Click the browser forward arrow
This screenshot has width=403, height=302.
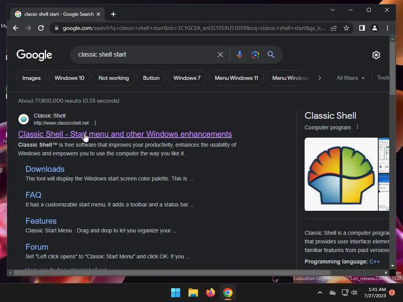[x=28, y=28]
